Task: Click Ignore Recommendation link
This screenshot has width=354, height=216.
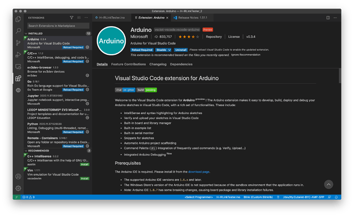Action: (246, 55)
